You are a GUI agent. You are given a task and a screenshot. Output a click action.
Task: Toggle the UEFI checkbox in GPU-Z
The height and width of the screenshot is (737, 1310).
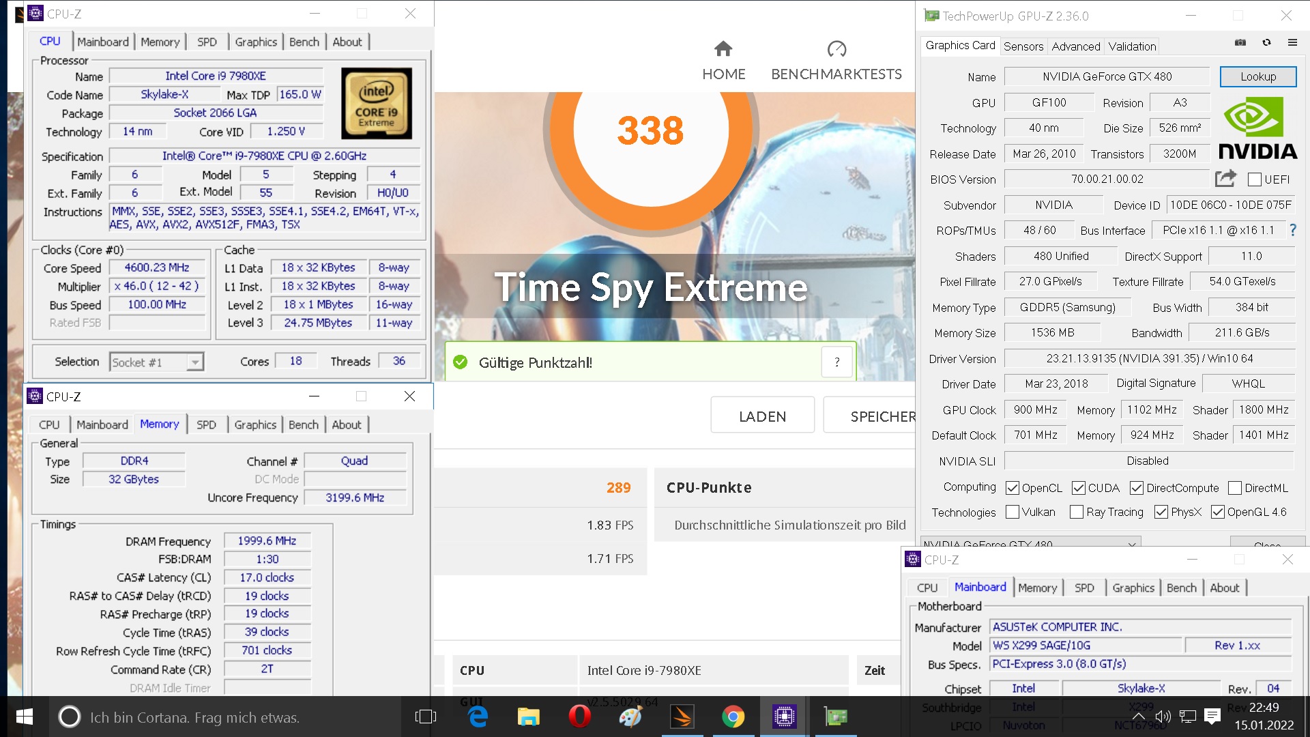pos(1254,179)
